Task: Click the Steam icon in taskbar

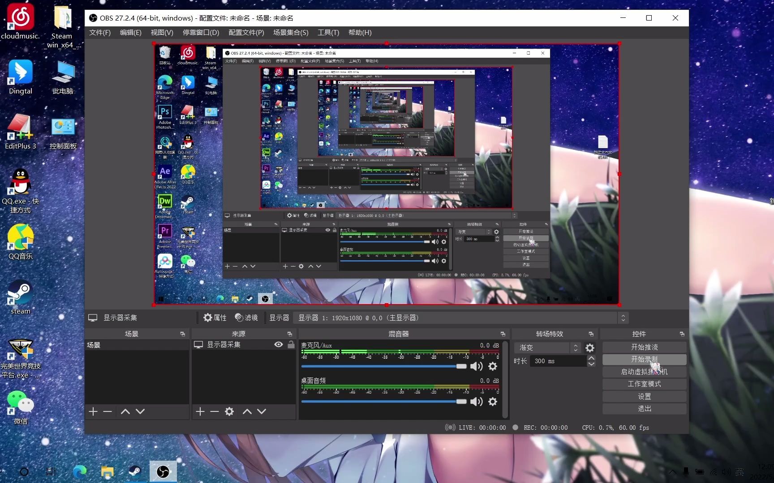Action: 135,471
